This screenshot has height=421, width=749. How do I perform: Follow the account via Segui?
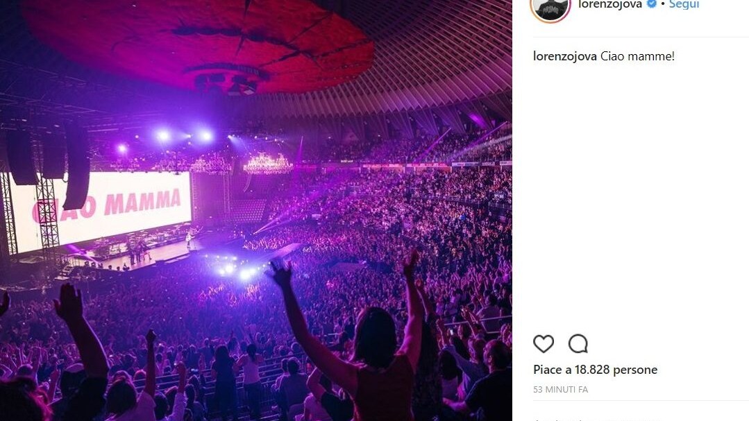point(684,4)
